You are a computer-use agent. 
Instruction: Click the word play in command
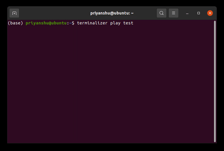point(115,23)
